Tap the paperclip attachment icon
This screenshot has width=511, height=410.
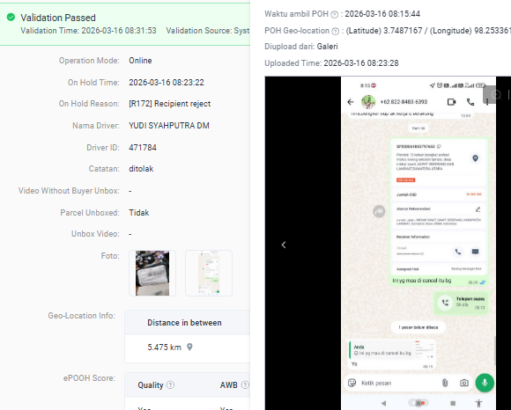(445, 383)
